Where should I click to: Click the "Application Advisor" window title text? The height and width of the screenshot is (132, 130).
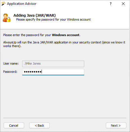pos(22,4)
